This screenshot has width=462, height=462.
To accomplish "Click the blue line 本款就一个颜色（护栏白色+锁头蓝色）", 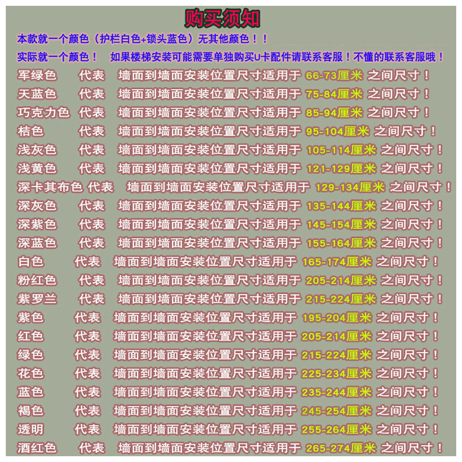I will point(105,39).
